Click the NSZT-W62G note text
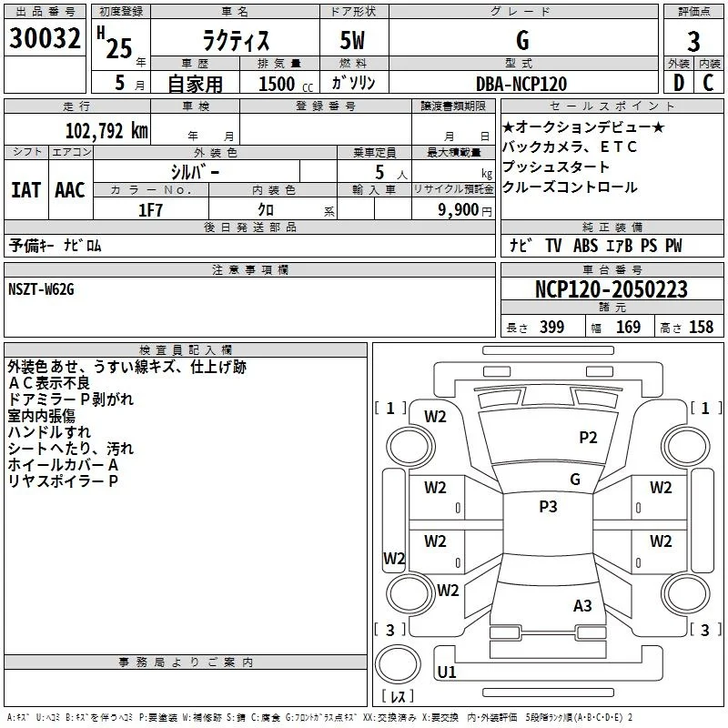This screenshot has height=728, width=728. click(x=41, y=289)
